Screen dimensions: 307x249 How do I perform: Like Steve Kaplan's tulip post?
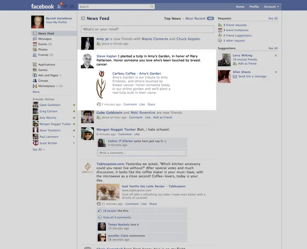(x=142, y=105)
